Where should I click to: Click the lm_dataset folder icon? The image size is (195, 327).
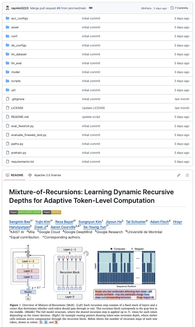click(x=8, y=54)
